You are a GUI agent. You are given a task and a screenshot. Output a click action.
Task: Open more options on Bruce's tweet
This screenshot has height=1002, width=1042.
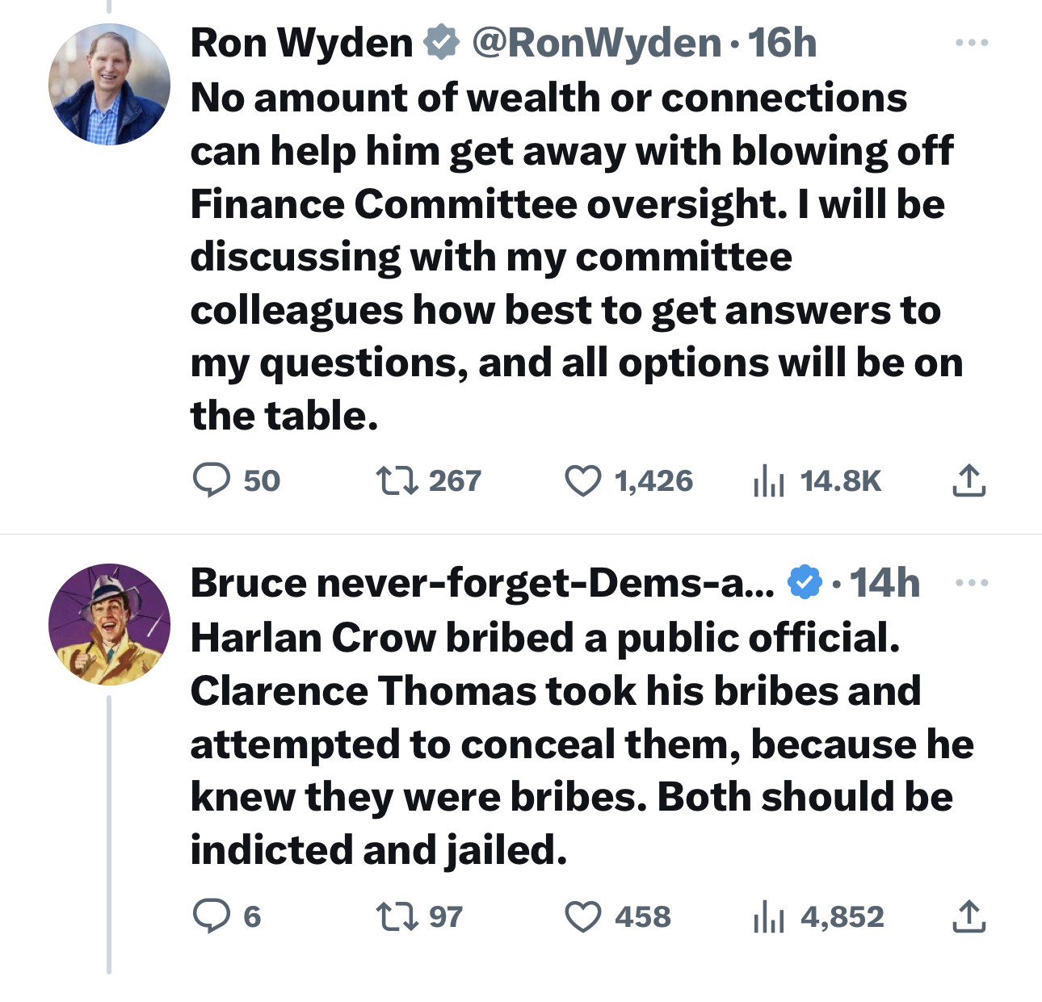pyautogui.click(x=971, y=583)
